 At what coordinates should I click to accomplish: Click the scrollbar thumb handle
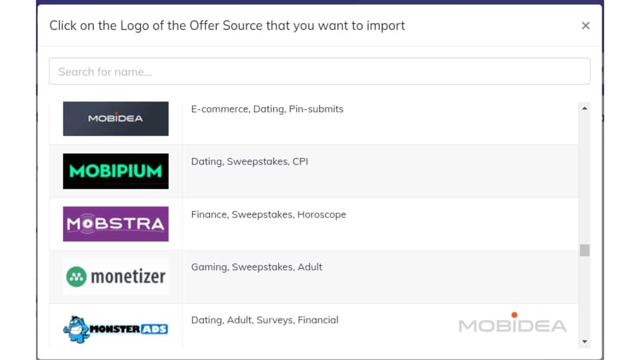coord(584,250)
